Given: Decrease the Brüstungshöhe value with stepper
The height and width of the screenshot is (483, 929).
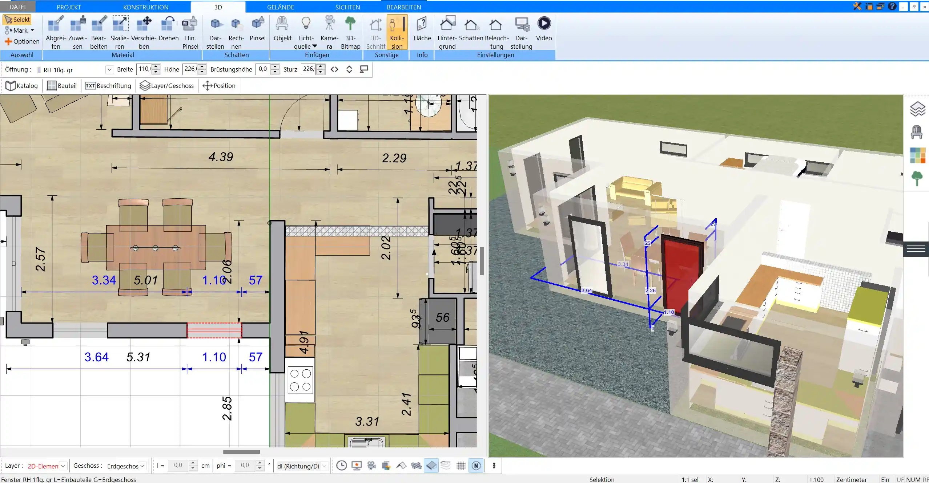Looking at the screenshot, I should tap(275, 72).
